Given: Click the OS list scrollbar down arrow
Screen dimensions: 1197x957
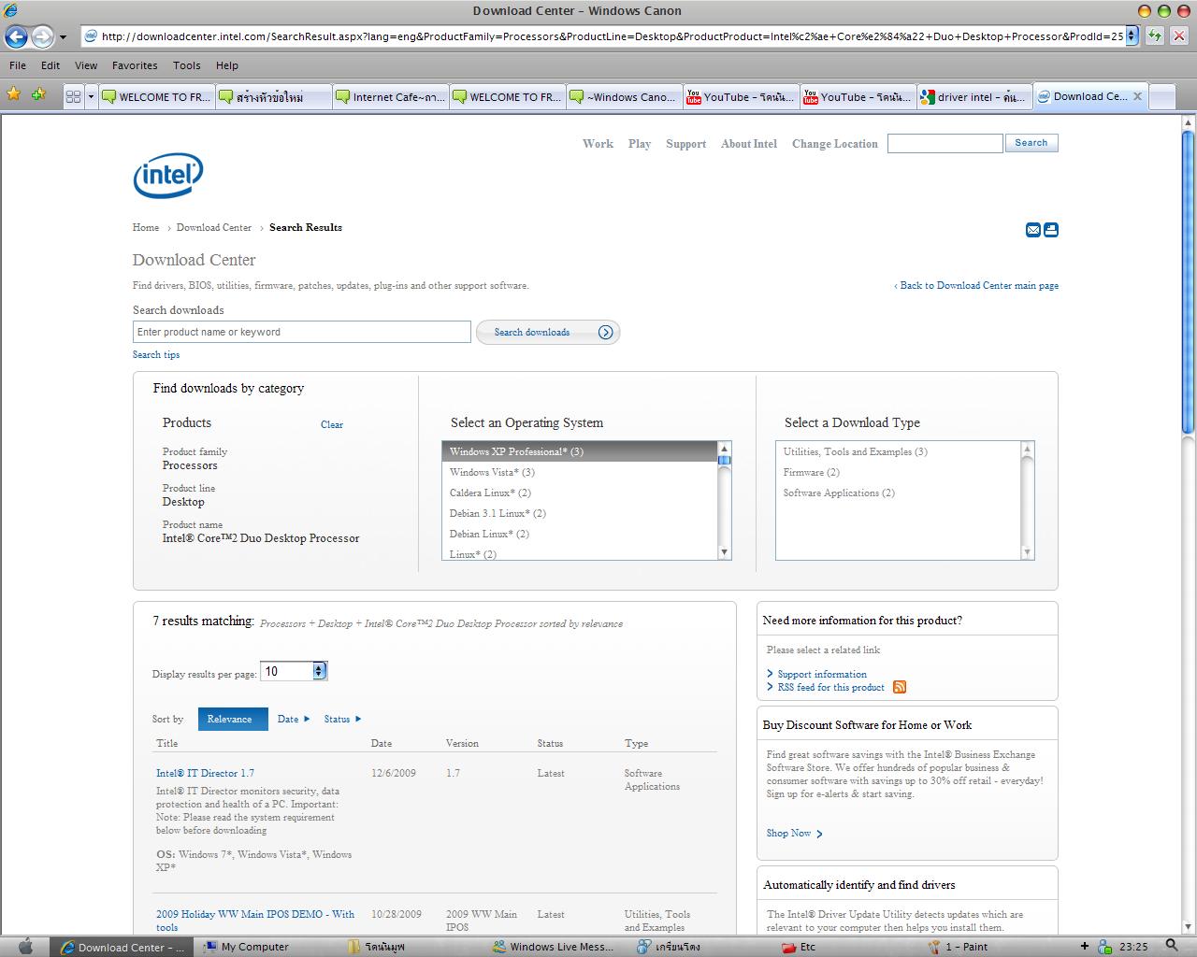Looking at the screenshot, I should tap(724, 552).
